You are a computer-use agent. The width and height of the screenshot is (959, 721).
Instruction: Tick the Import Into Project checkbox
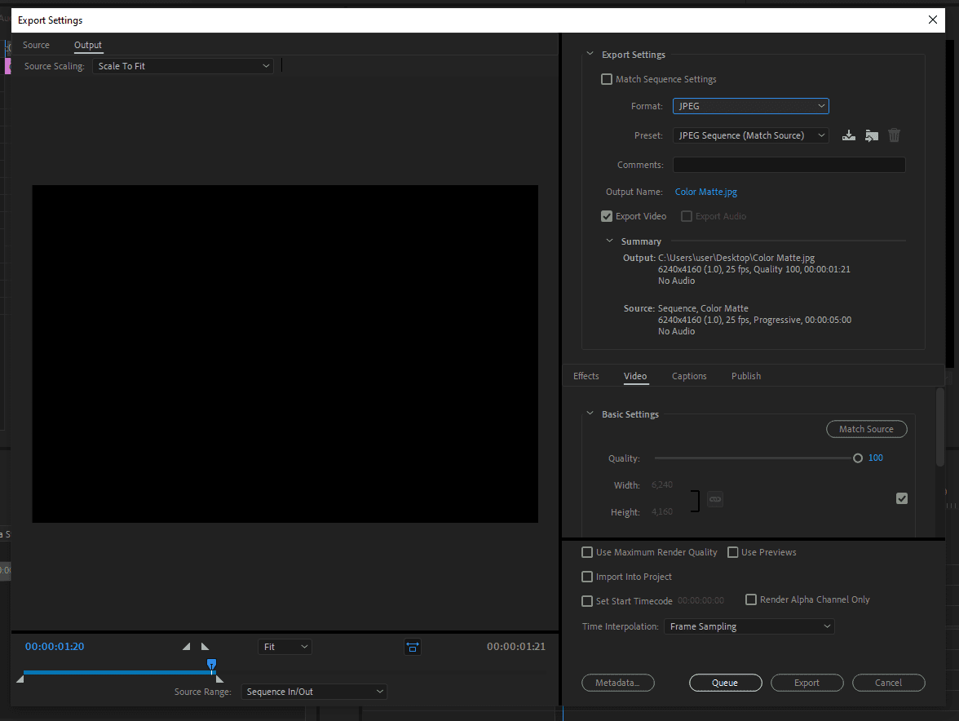pos(587,577)
